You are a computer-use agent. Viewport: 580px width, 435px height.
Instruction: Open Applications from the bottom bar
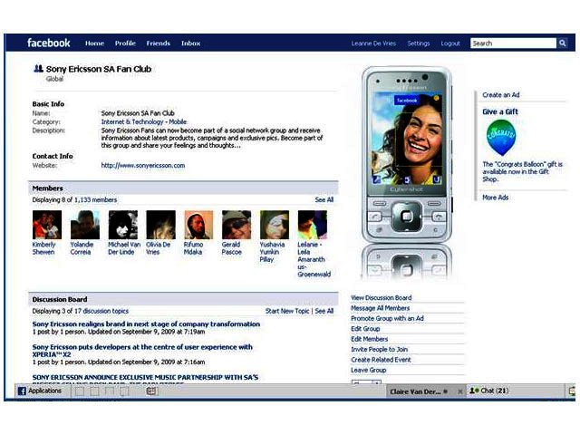(40, 391)
